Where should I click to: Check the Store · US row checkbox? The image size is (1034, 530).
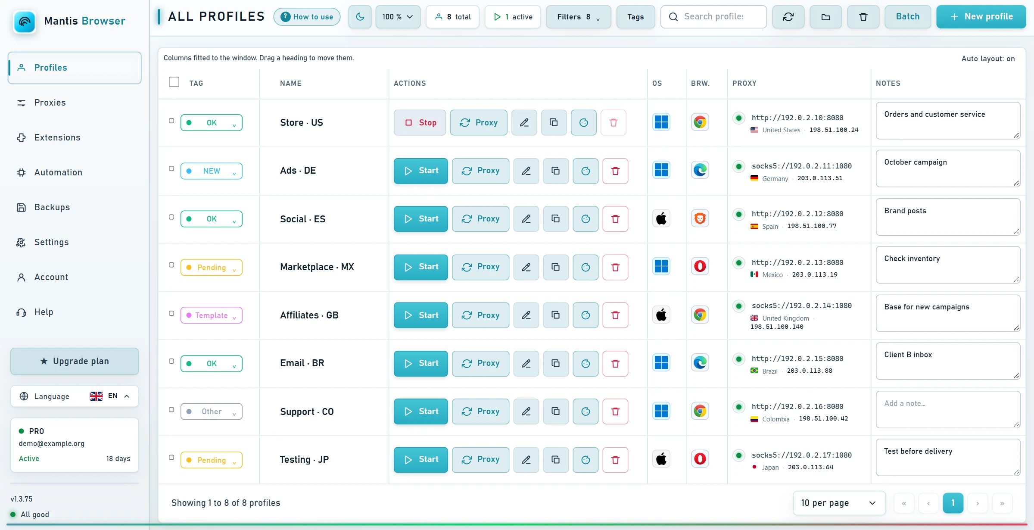171,121
